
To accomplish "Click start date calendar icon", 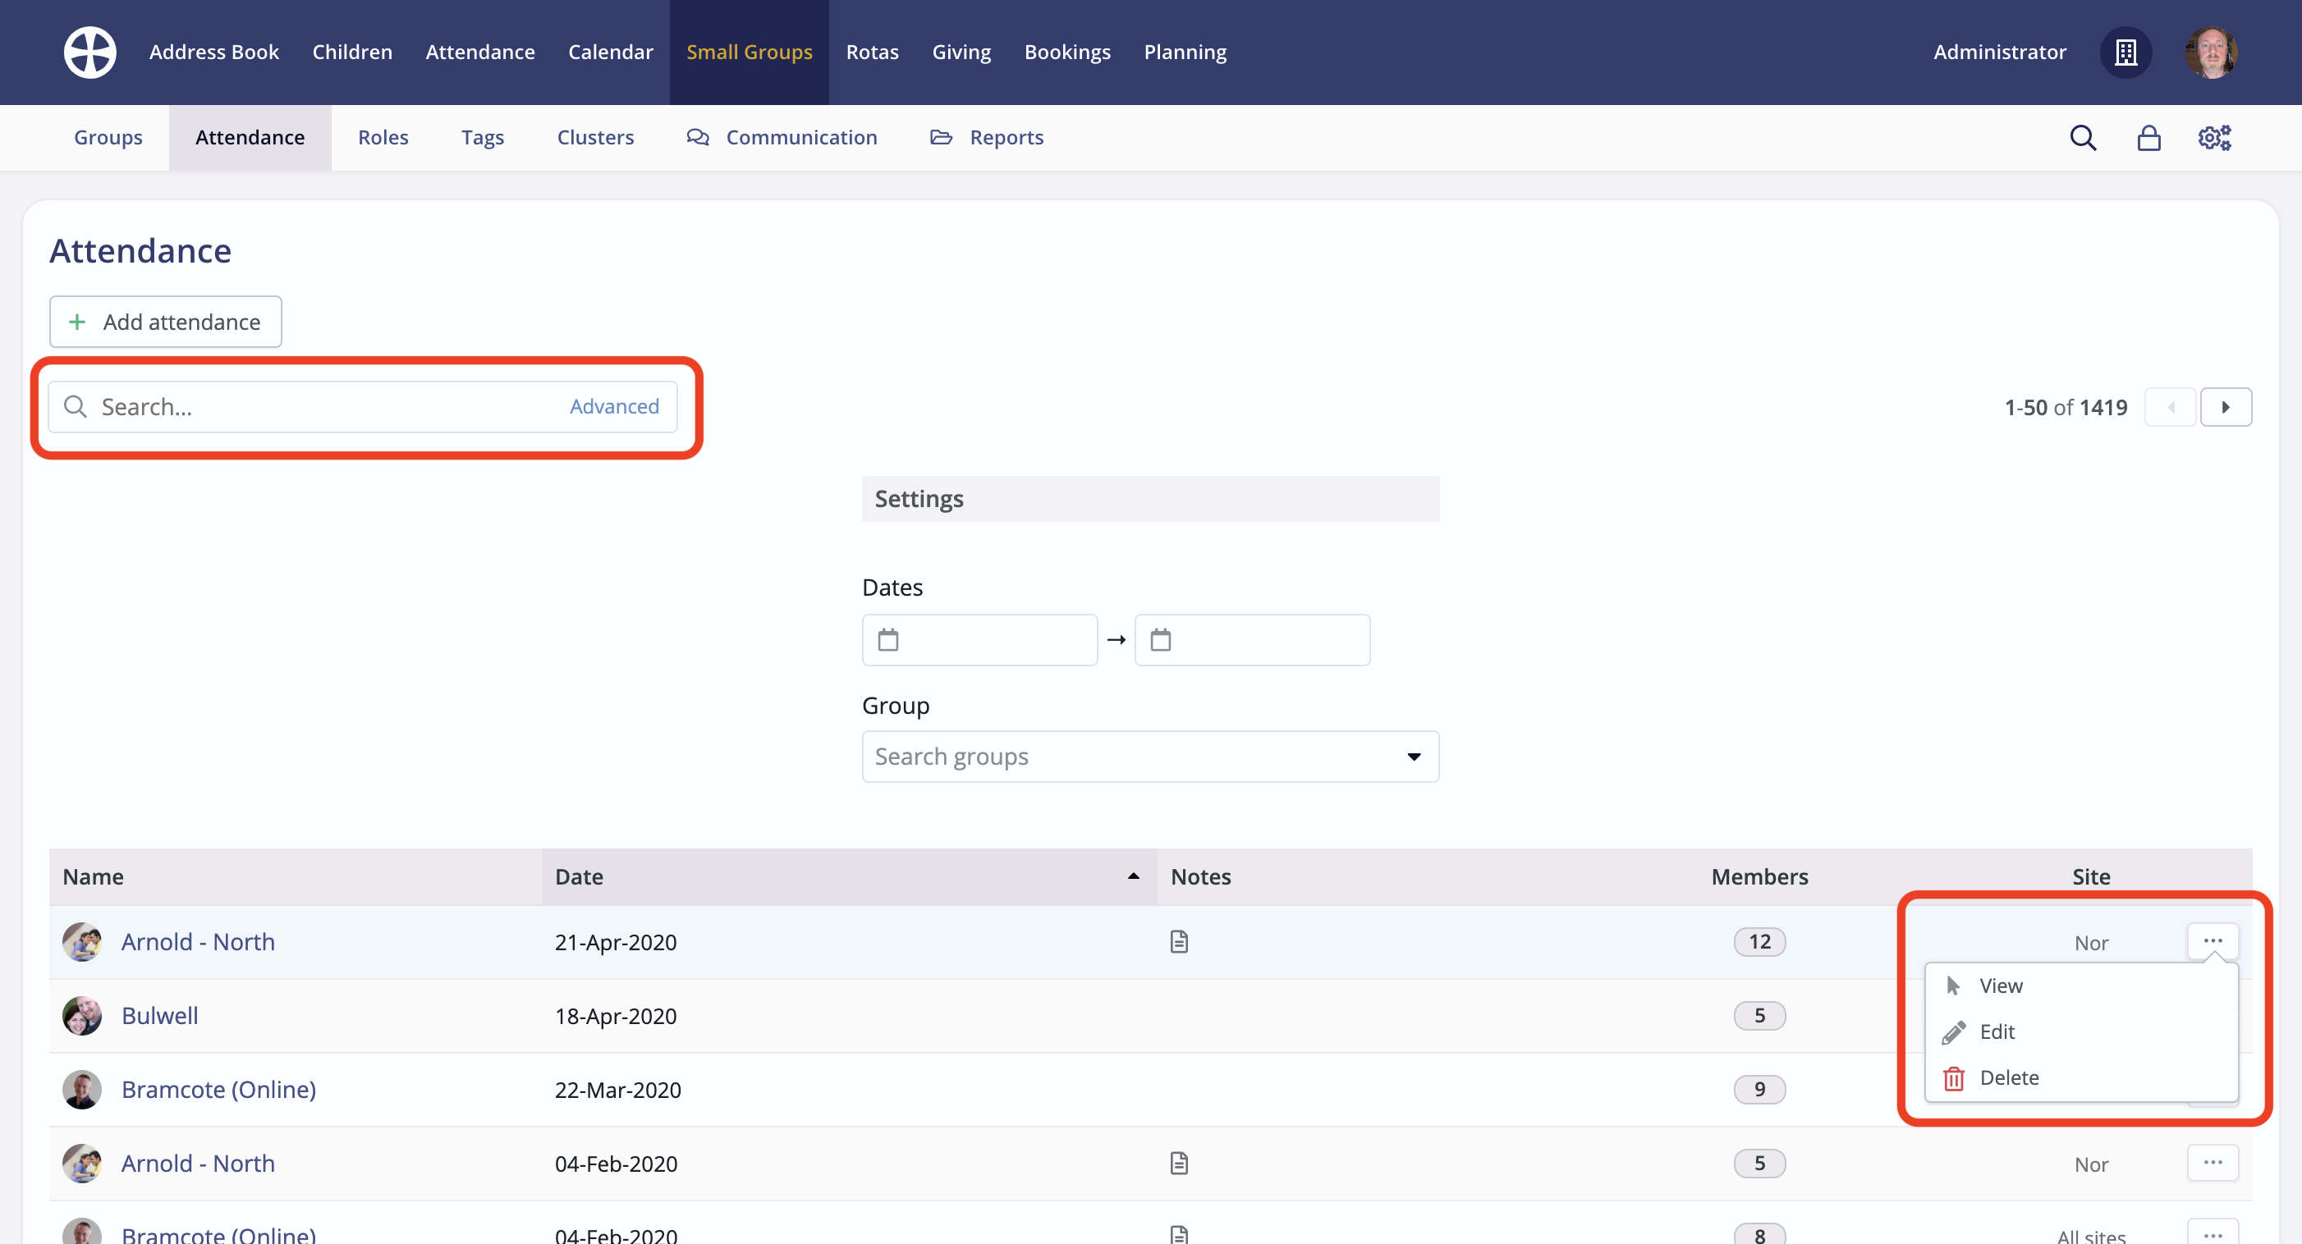I will (887, 639).
